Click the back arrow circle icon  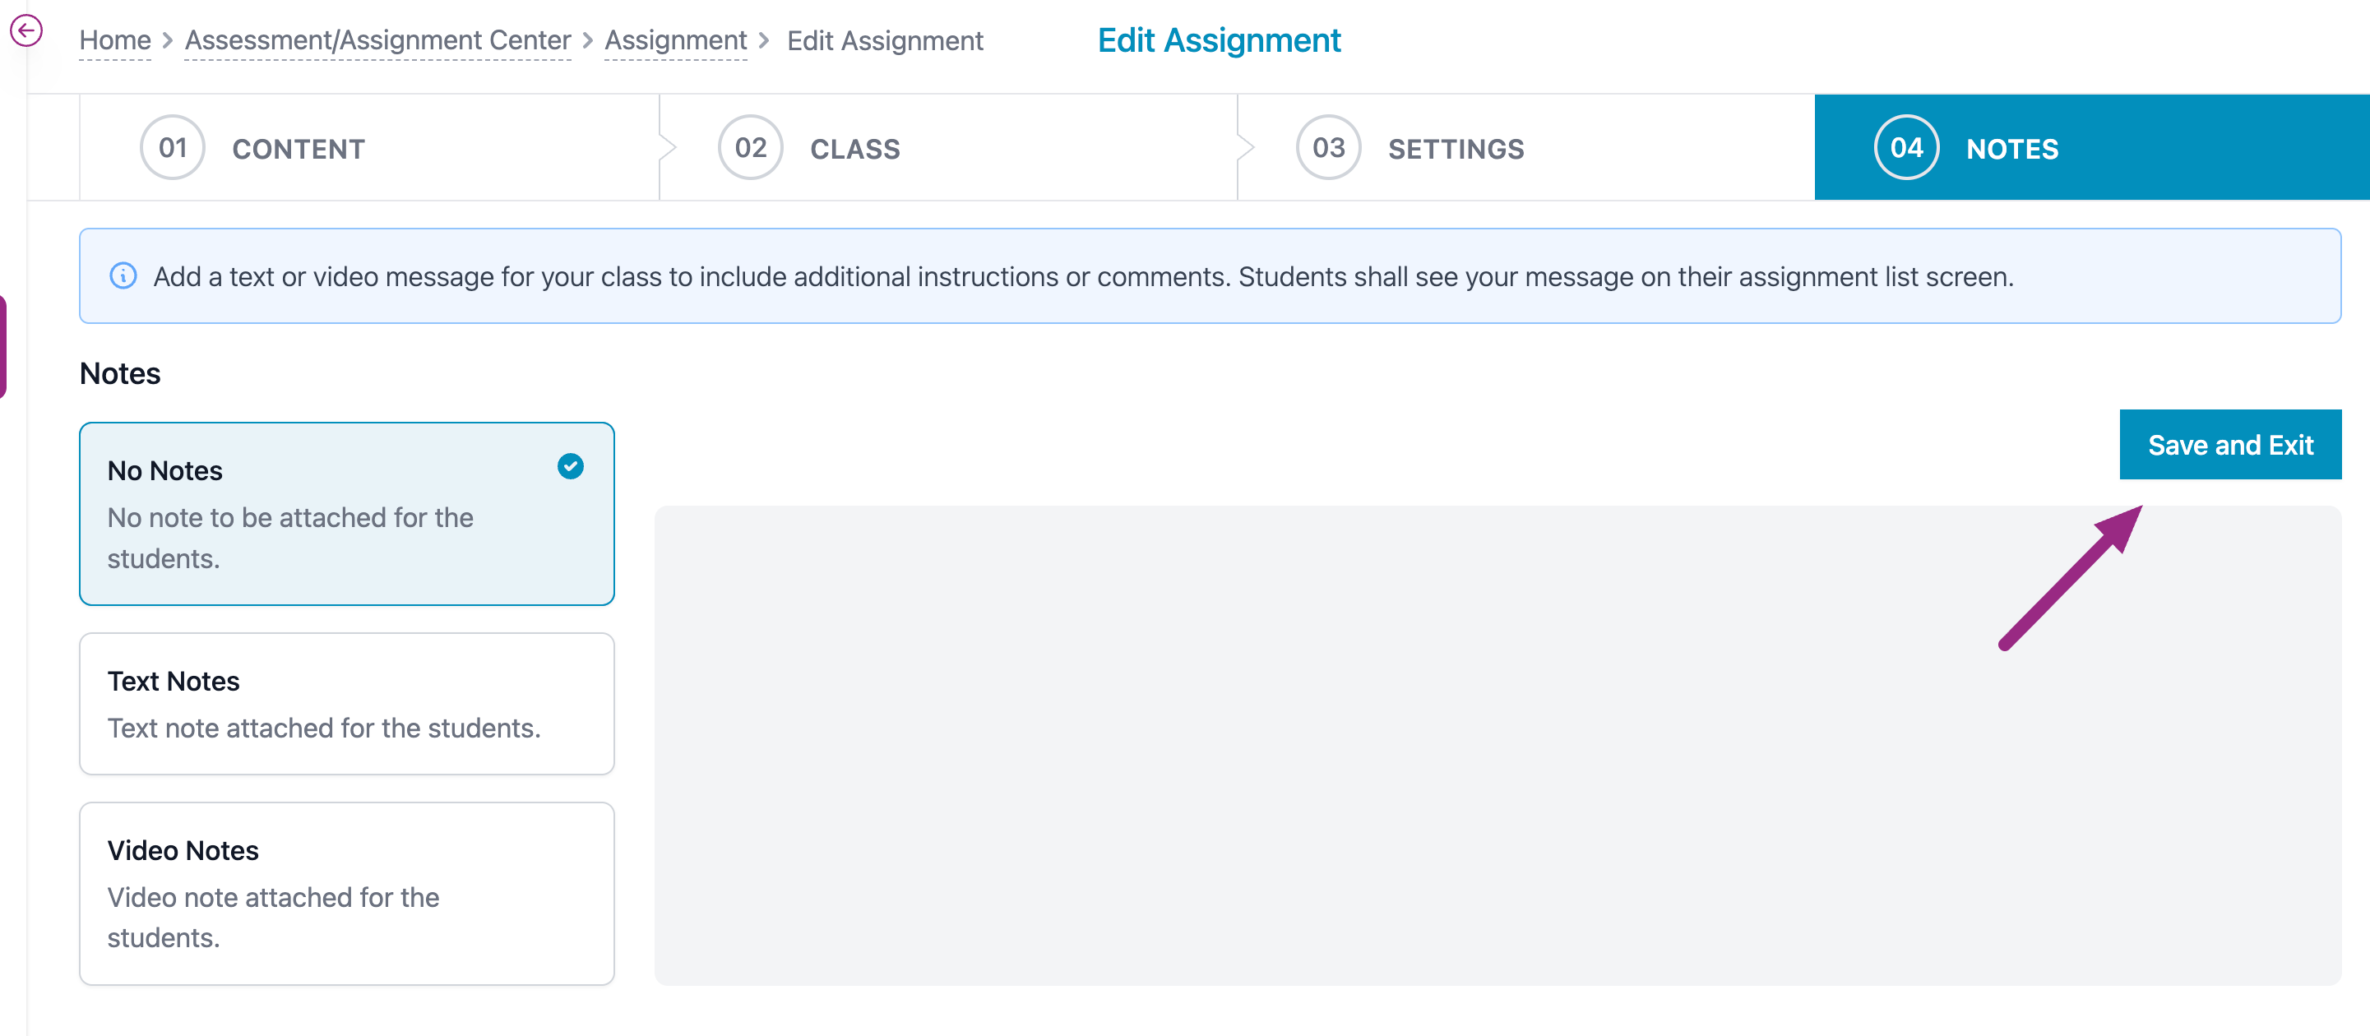click(x=25, y=31)
